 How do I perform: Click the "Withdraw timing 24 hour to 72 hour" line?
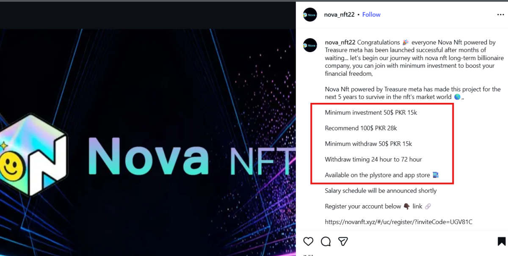point(373,160)
